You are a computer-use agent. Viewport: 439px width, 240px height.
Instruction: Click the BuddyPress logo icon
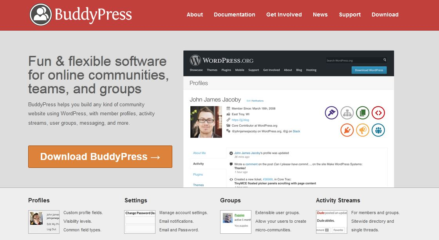[x=41, y=15]
